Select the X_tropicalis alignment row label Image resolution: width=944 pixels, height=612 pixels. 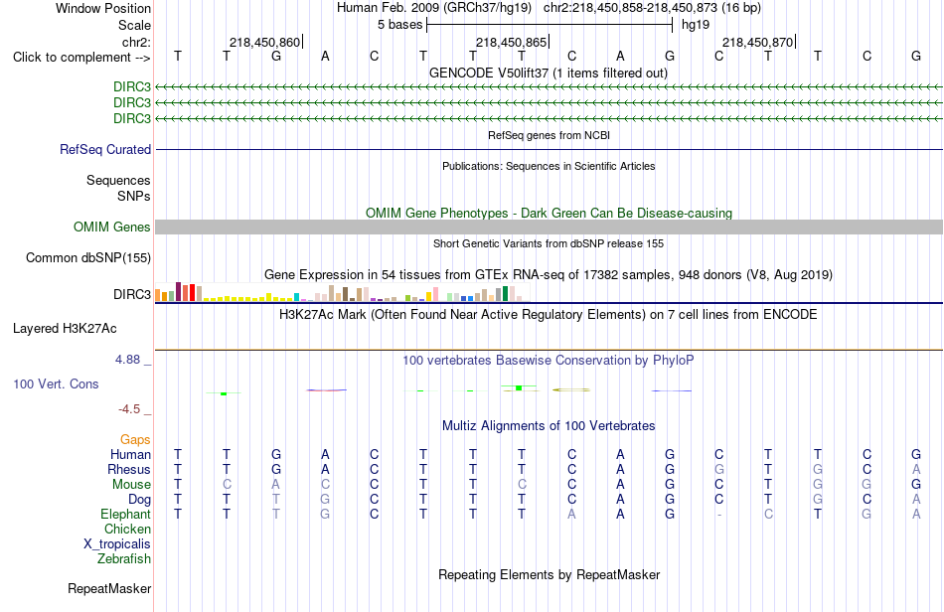click(117, 544)
